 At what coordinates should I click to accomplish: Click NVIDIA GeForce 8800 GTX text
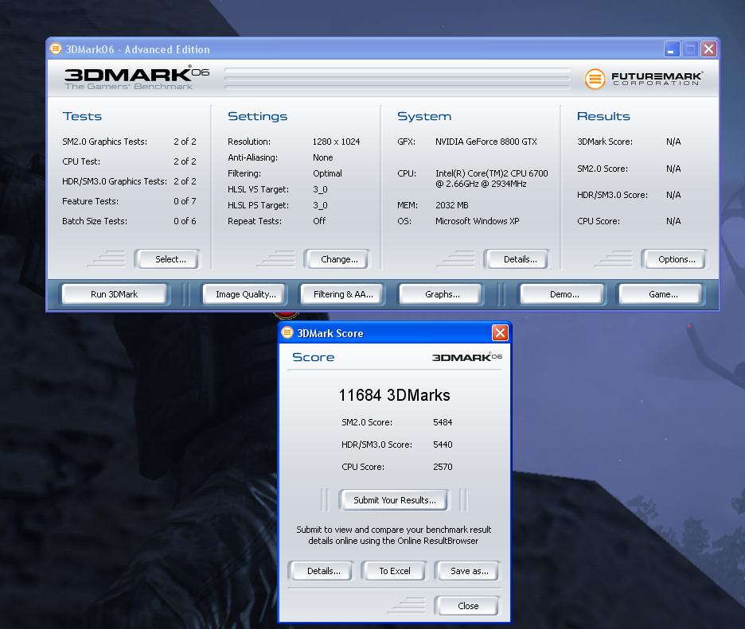tap(486, 142)
